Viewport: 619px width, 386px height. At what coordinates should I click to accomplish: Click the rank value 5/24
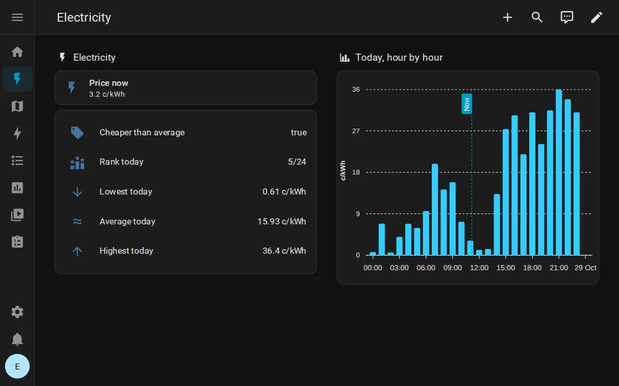tap(297, 162)
